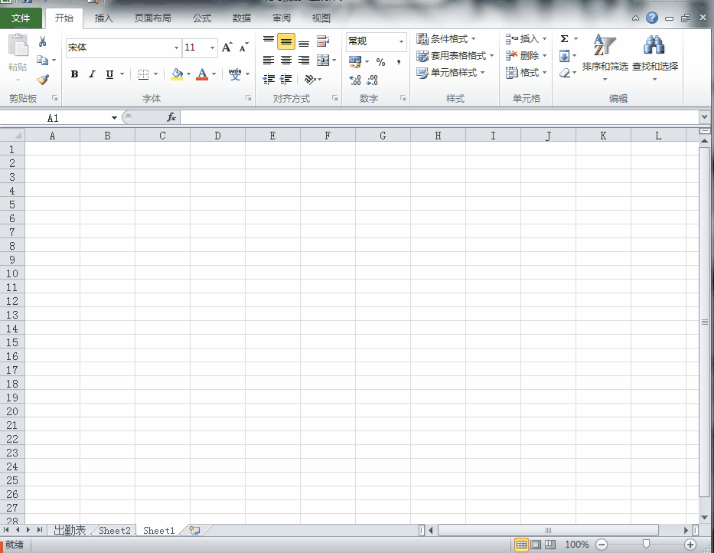Align text left
The image size is (714, 553).
269,61
